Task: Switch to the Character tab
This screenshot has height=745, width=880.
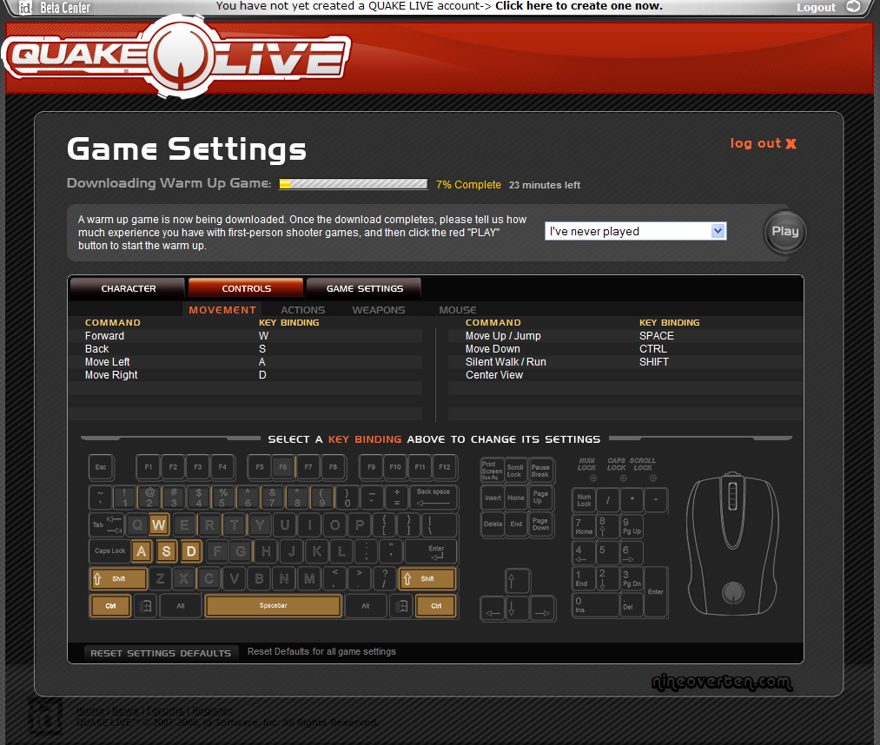Action: tap(128, 288)
